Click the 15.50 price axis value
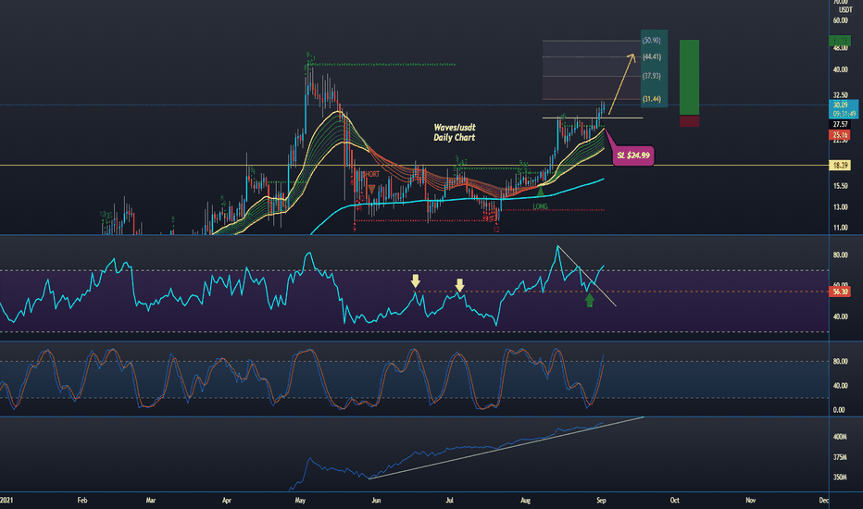This screenshot has width=863, height=509. click(x=841, y=187)
